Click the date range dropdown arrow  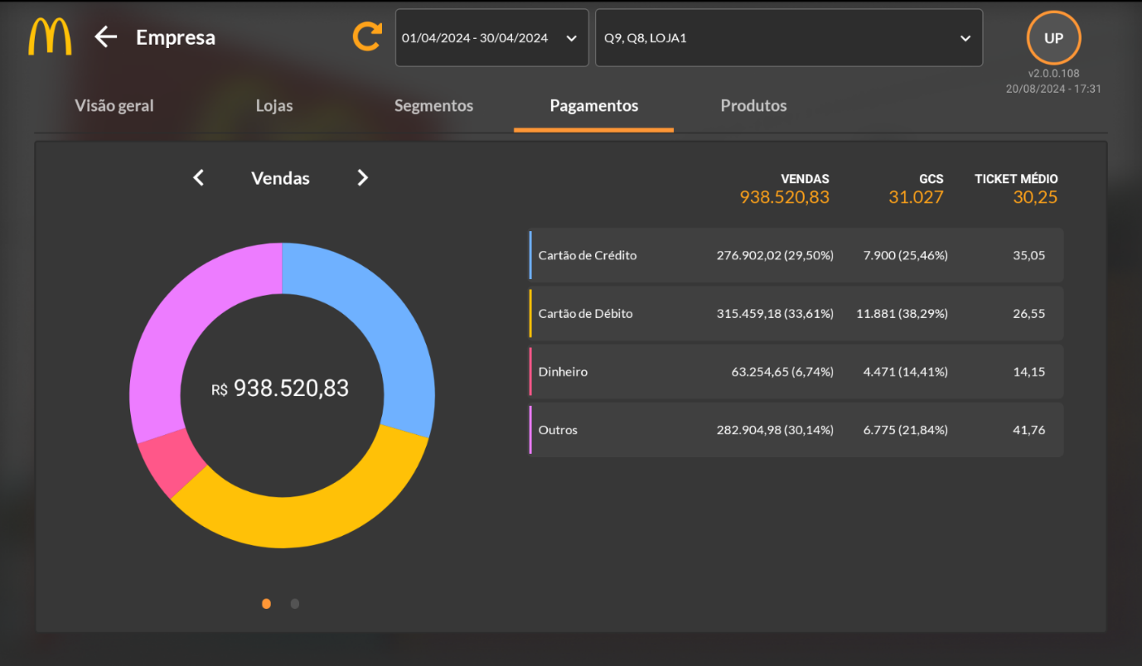pyautogui.click(x=571, y=38)
